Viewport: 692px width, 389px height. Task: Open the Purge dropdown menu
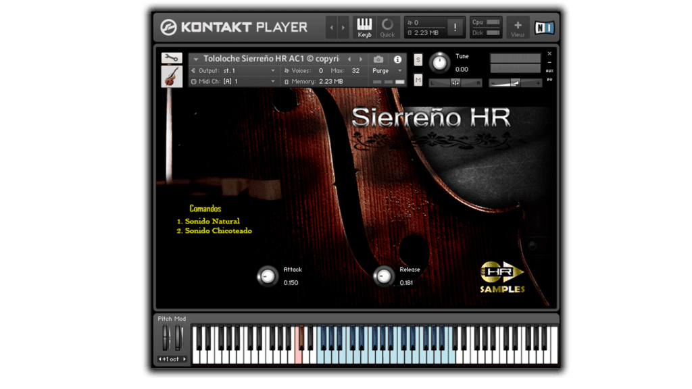(x=387, y=70)
